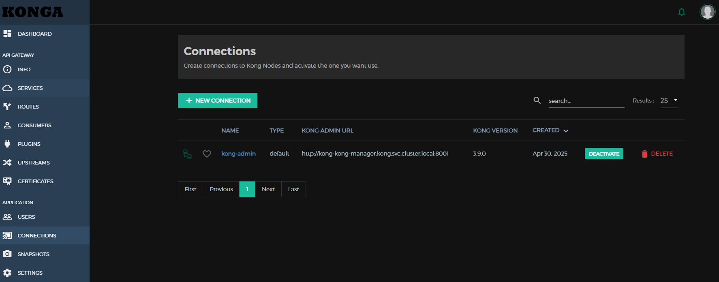
Task: Sort by Created column chevron
Action: click(566, 131)
